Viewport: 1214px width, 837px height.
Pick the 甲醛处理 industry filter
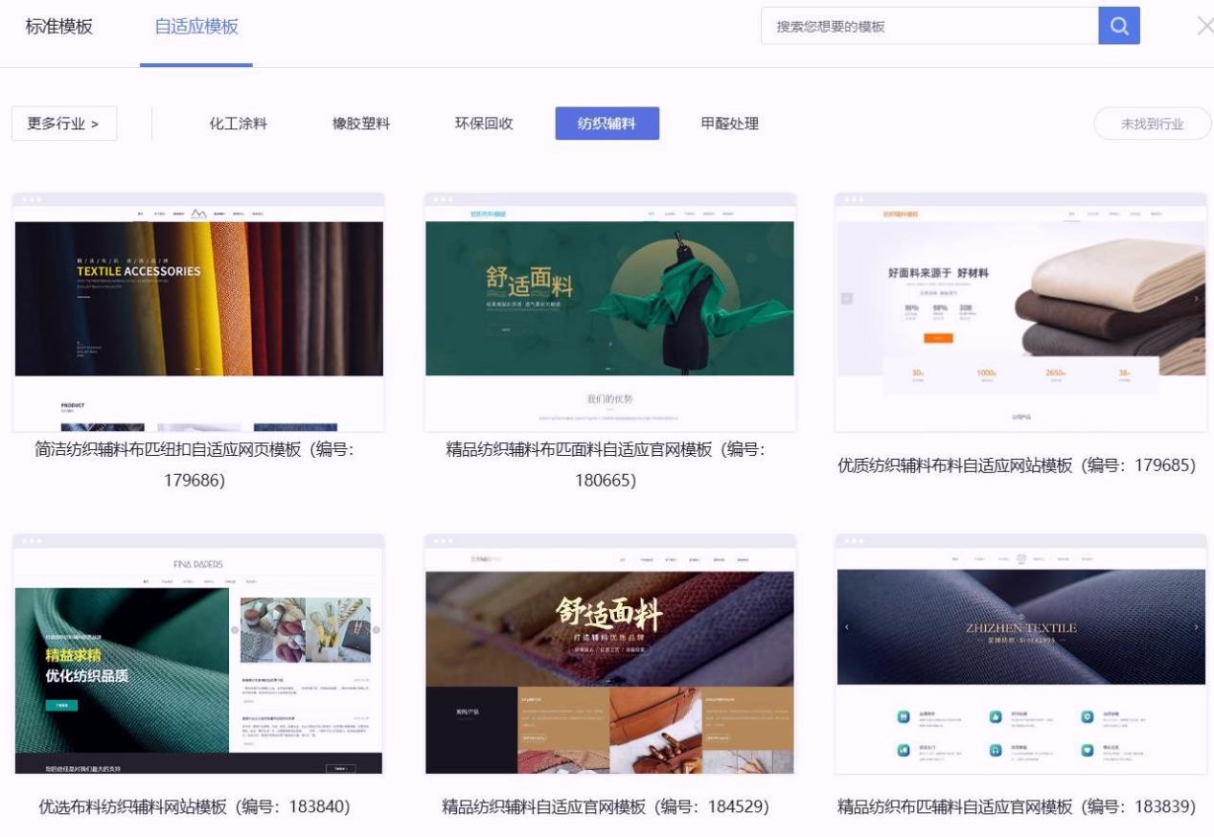click(729, 124)
